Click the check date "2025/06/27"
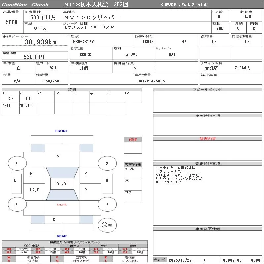Screen dimensions: 264x264 click(x=180, y=260)
